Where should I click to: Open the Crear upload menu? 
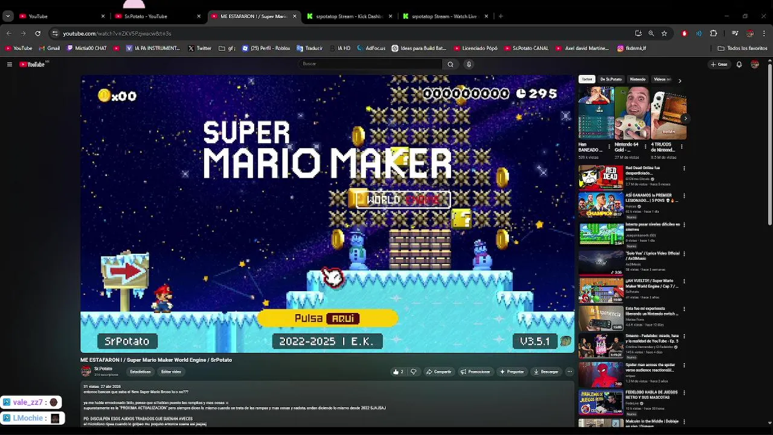(719, 64)
